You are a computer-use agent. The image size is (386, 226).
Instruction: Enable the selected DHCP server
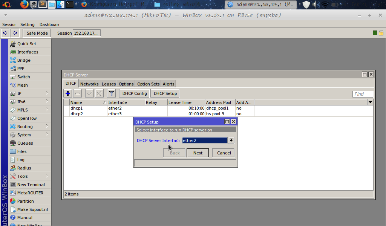pos(89,93)
